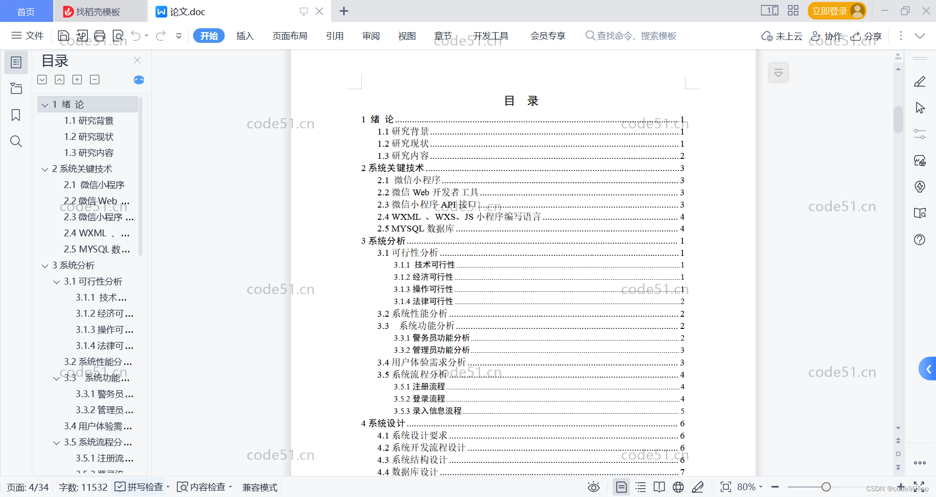
Task: Click the smart outline assistant blue icon
Action: (139, 80)
